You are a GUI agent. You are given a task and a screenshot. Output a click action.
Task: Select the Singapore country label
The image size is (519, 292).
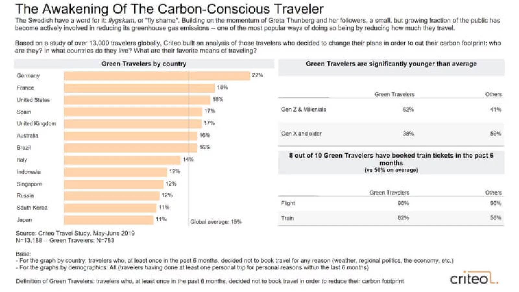pyautogui.click(x=29, y=184)
